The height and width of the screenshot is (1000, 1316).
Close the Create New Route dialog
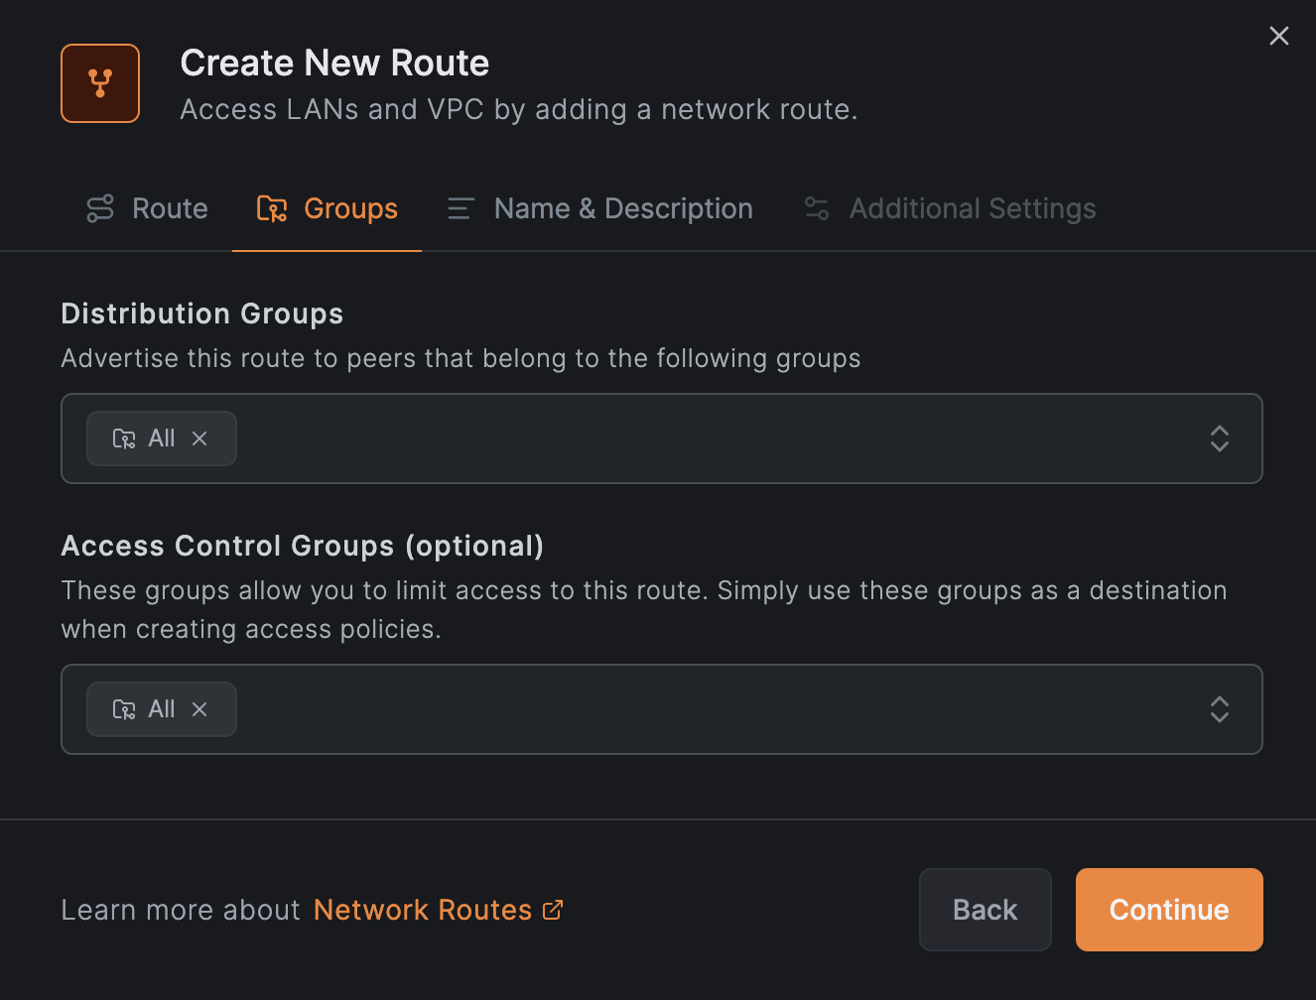click(x=1279, y=36)
